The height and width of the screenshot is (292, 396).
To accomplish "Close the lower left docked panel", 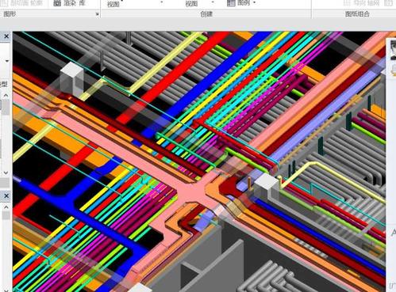I will point(6,196).
